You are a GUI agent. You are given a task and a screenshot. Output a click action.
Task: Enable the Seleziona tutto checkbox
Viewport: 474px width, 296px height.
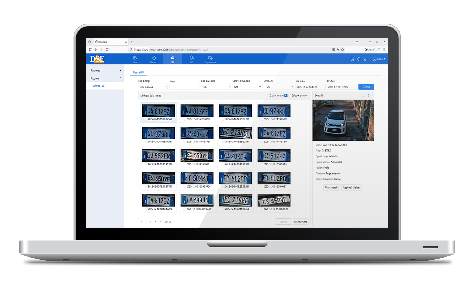coord(290,95)
